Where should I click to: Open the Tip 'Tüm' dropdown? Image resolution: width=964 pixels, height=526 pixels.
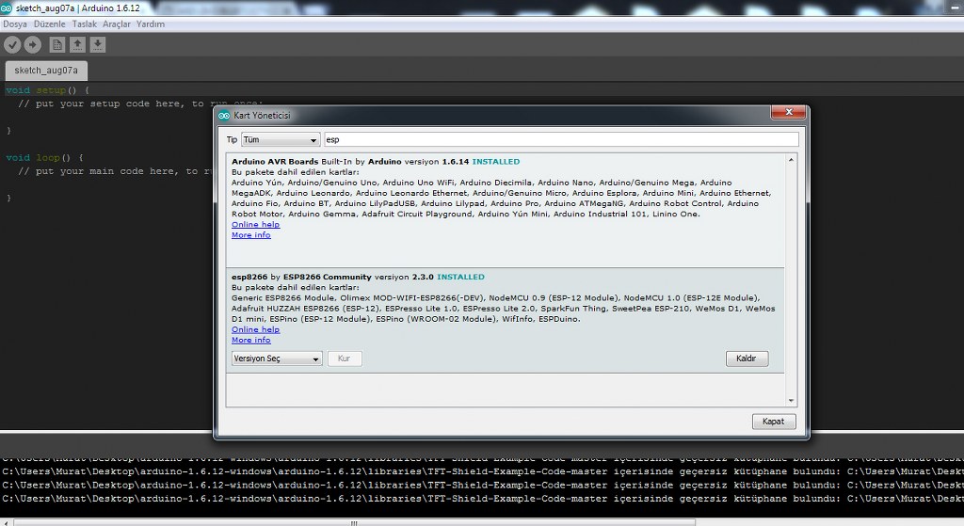point(281,139)
